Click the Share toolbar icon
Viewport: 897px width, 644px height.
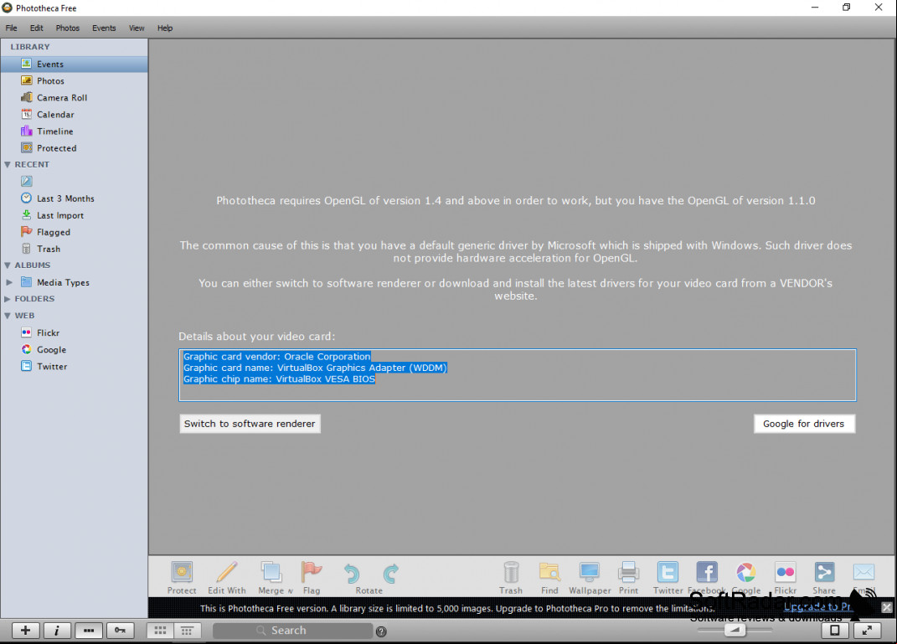tap(824, 572)
